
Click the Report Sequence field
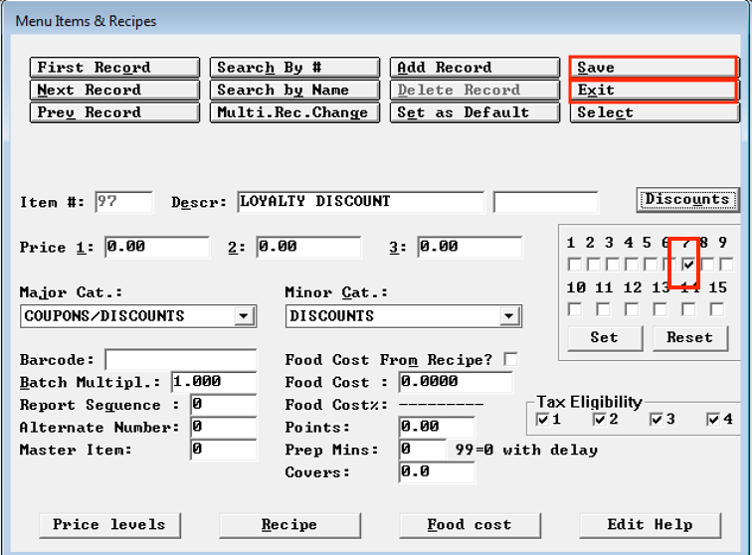pyautogui.click(x=224, y=405)
